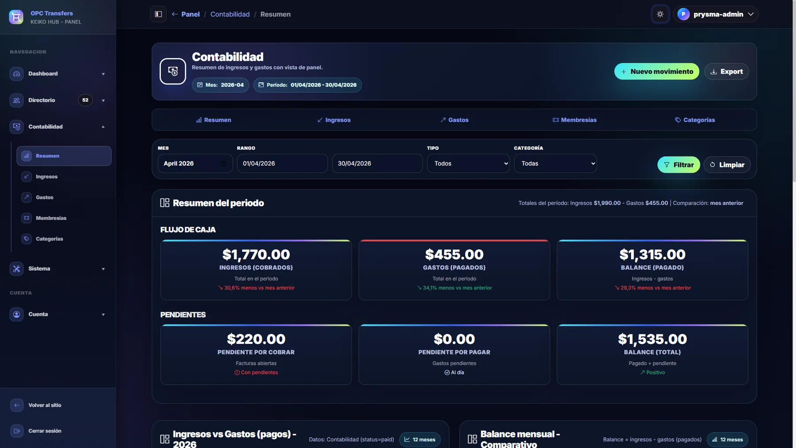Expand the Sistema menu chevron
The width and height of the screenshot is (796, 448).
point(103,269)
